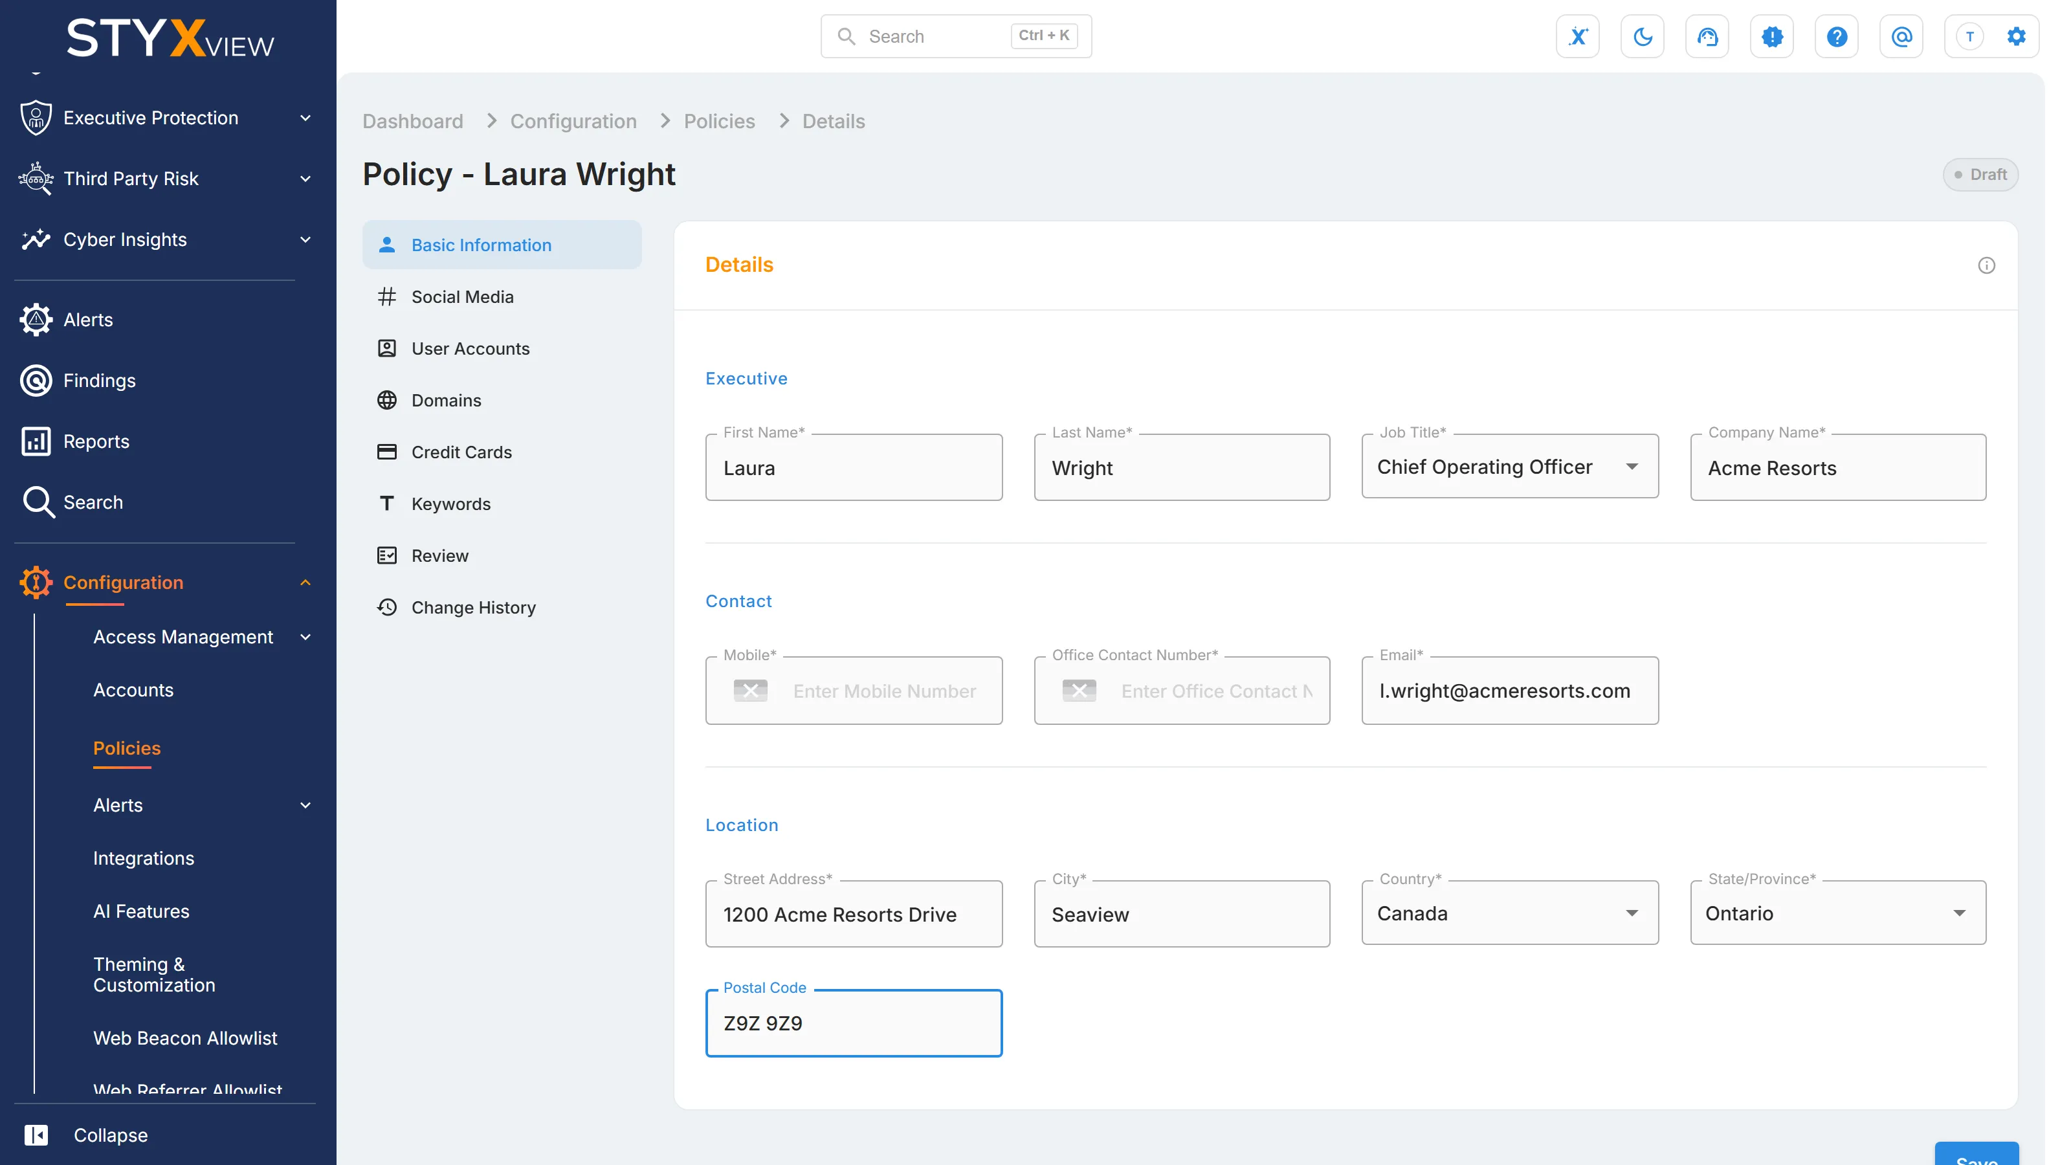The height and width of the screenshot is (1165, 2071).
Task: Open the help question mark icon
Action: 1836,36
